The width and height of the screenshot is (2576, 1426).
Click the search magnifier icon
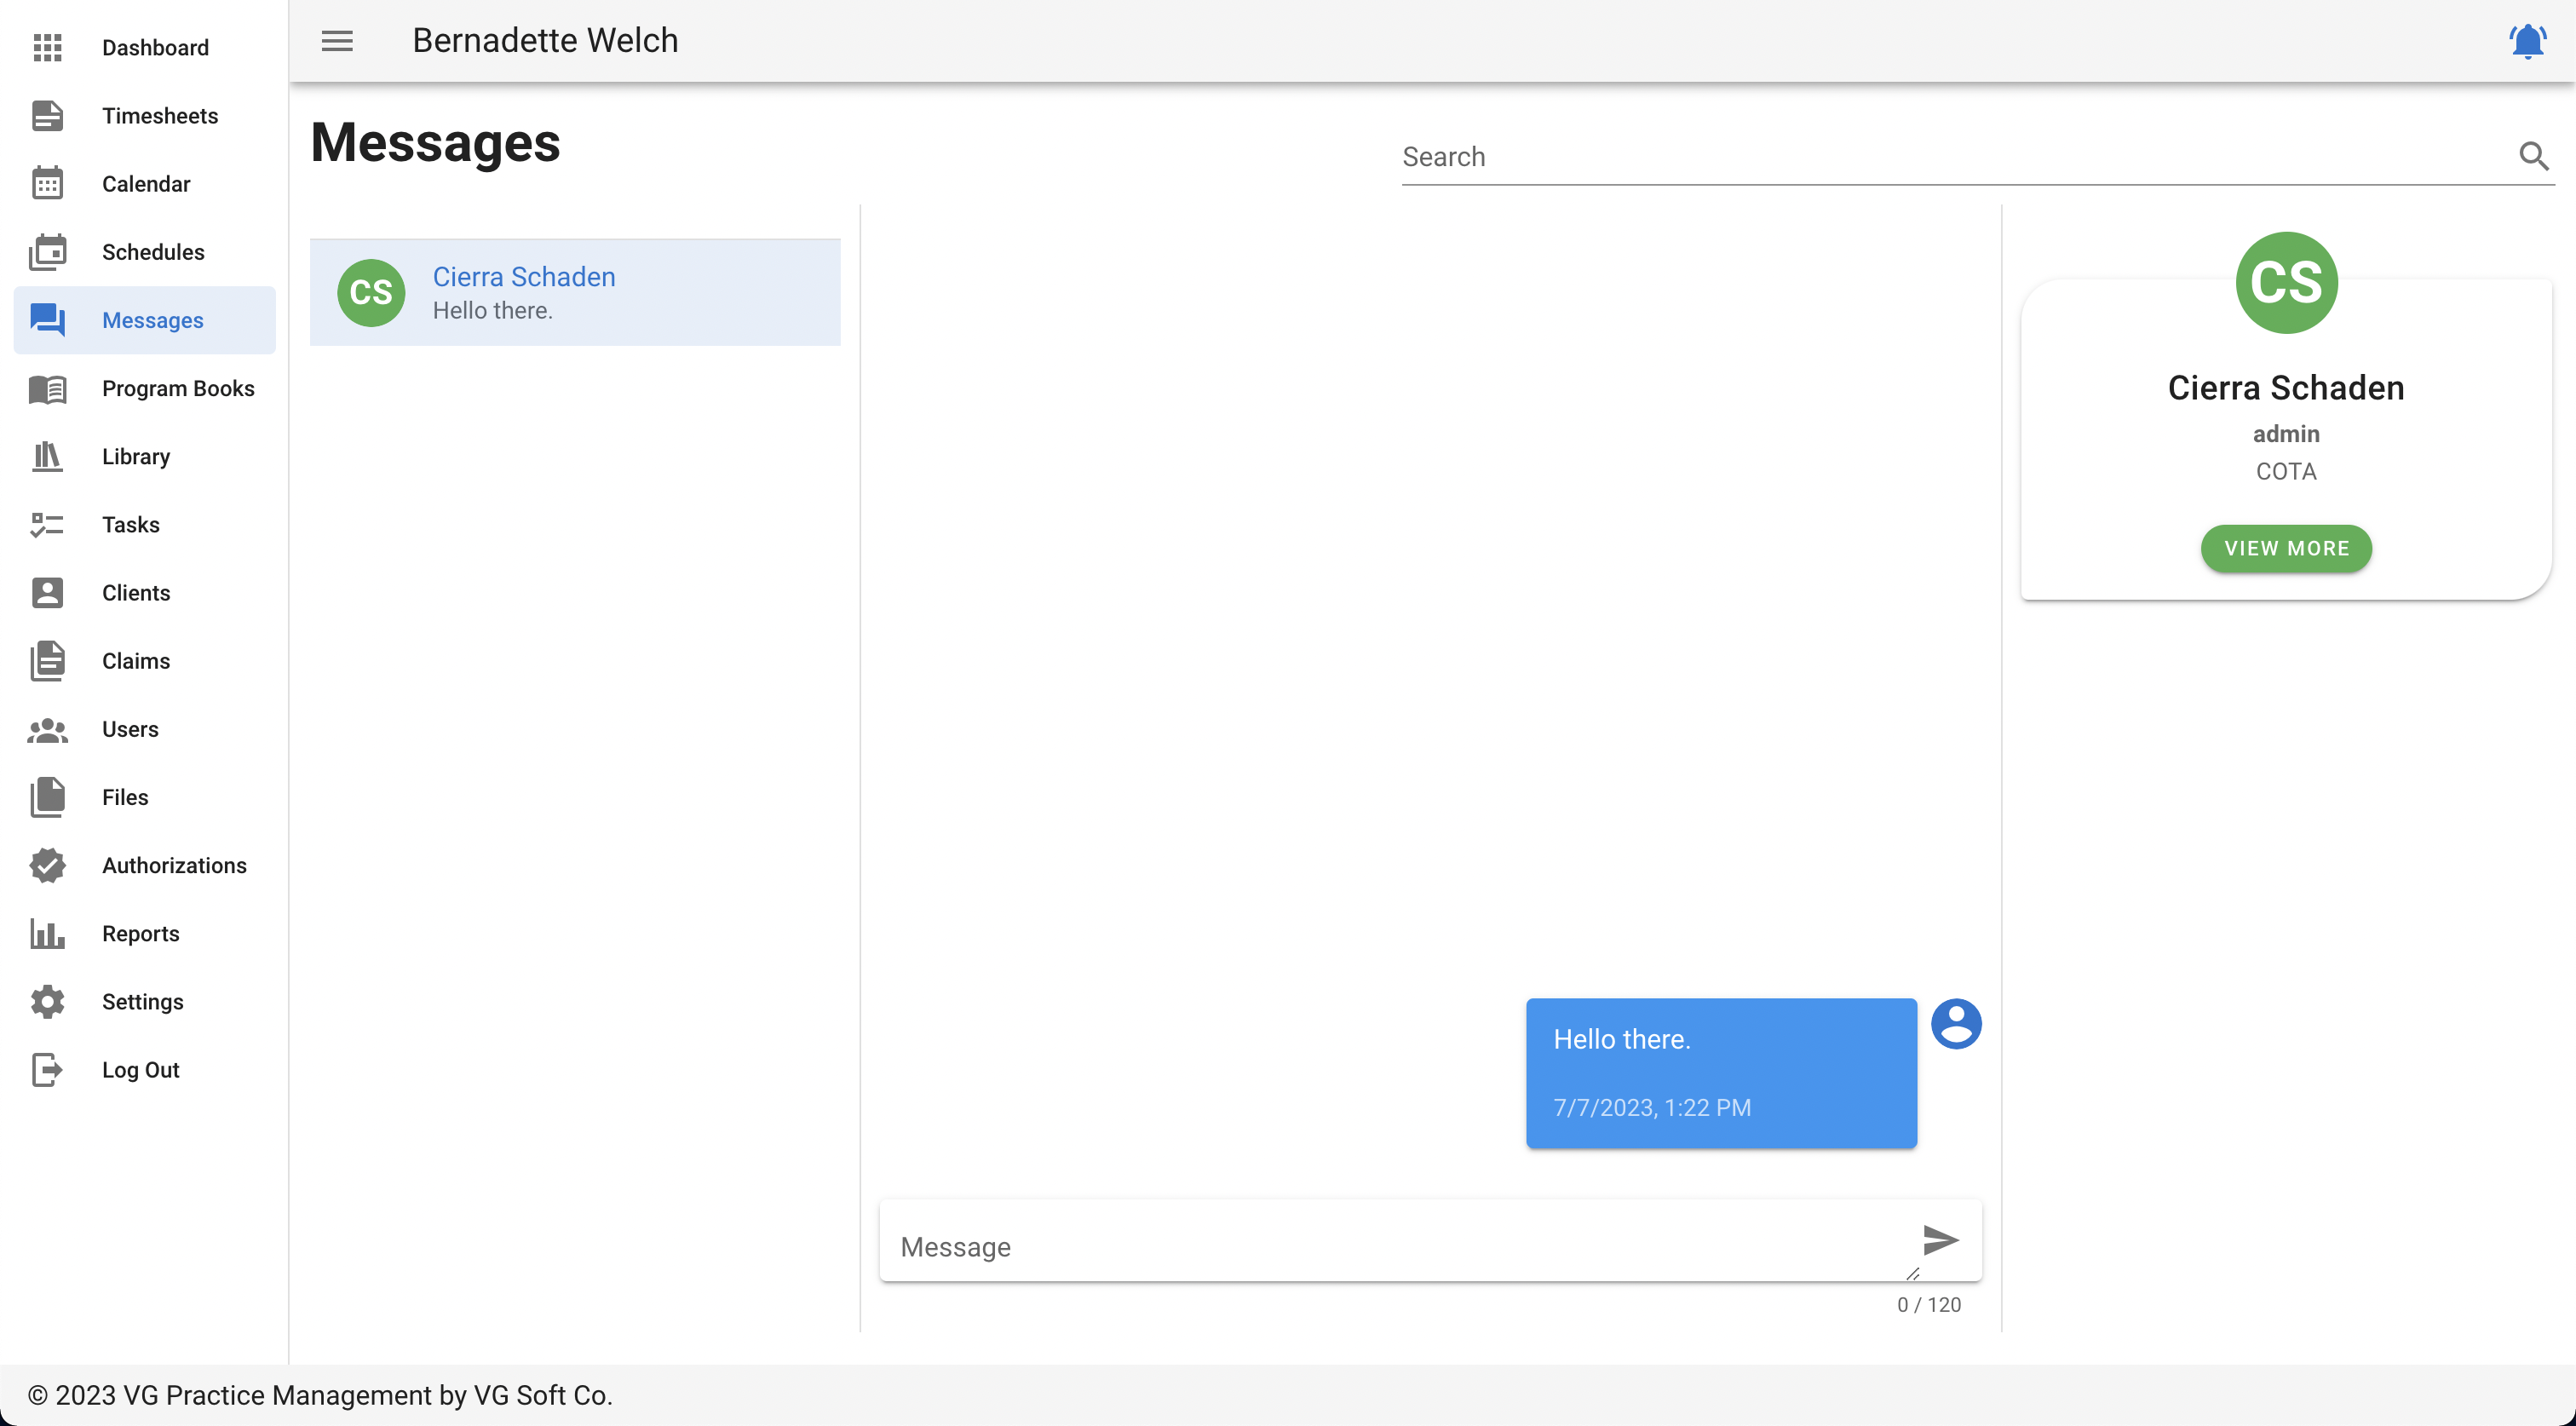(x=2535, y=156)
